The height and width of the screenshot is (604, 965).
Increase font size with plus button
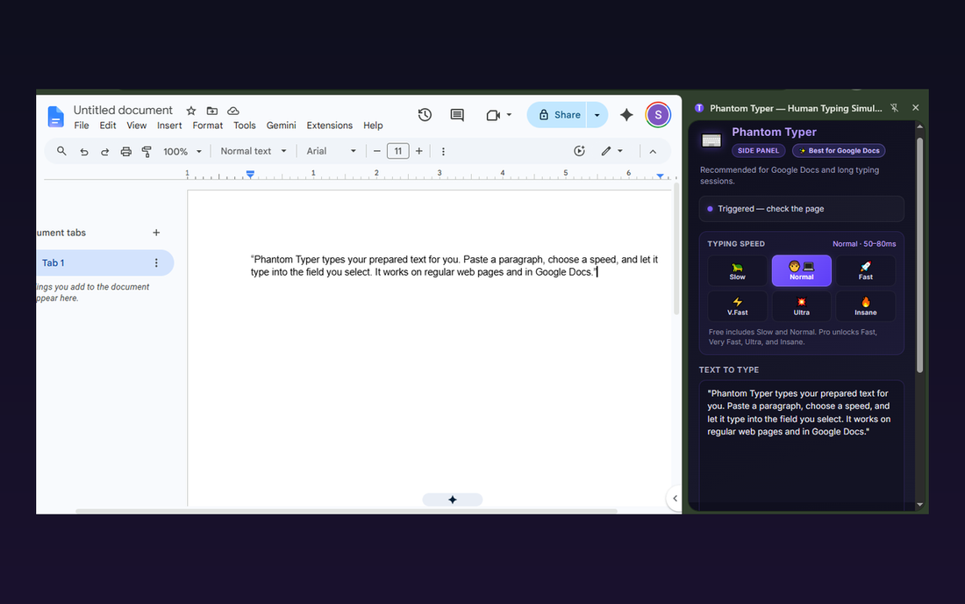[x=419, y=151]
